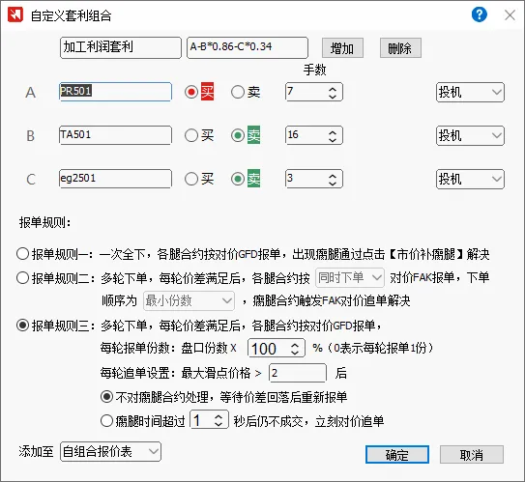525x482 pixels.
Task: Confirm with the 确定 button
Action: tap(397, 455)
